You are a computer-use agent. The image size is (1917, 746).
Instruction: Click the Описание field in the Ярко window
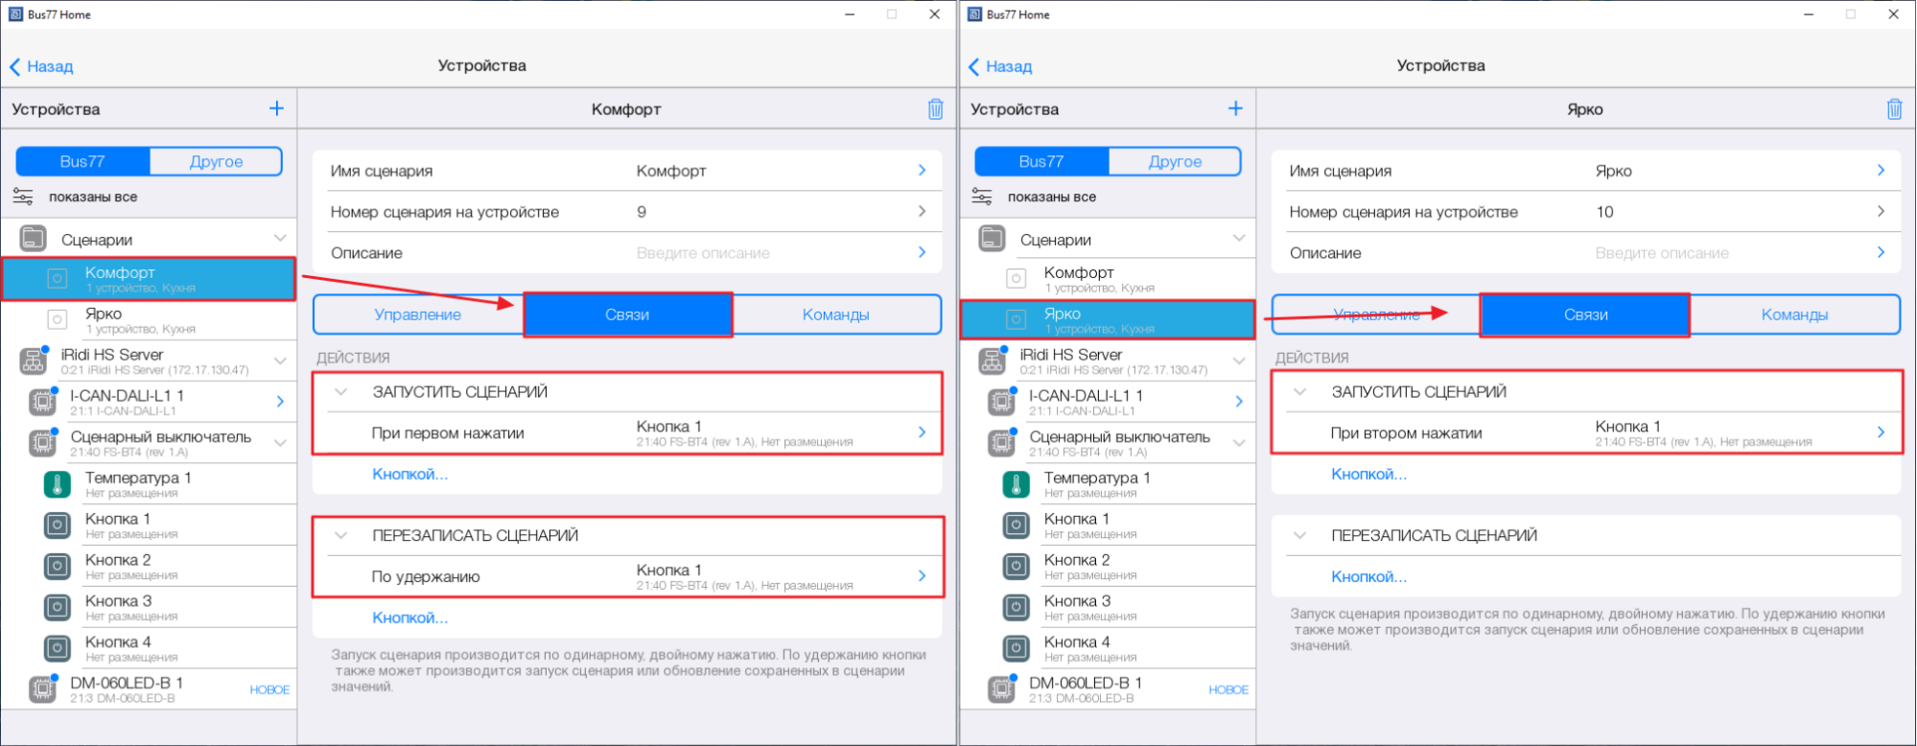pos(1585,253)
